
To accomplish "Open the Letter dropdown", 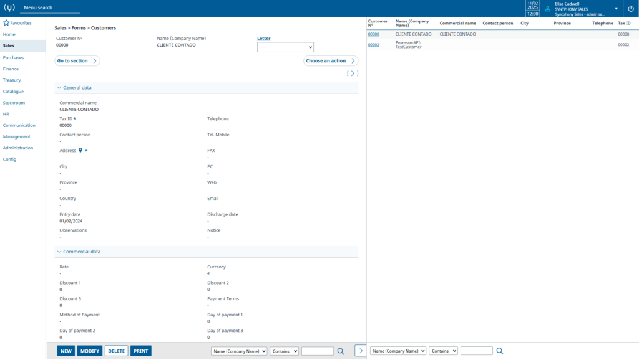I will point(285,47).
